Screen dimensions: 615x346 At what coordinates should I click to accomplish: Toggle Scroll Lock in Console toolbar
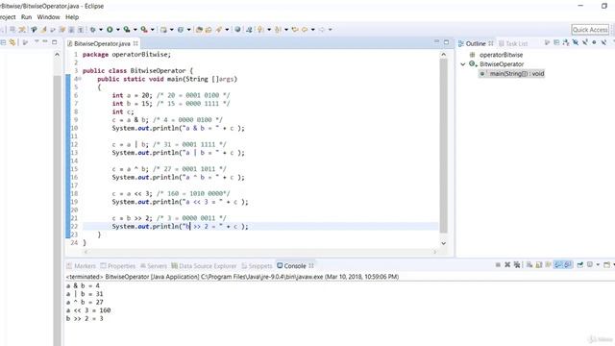click(539, 265)
